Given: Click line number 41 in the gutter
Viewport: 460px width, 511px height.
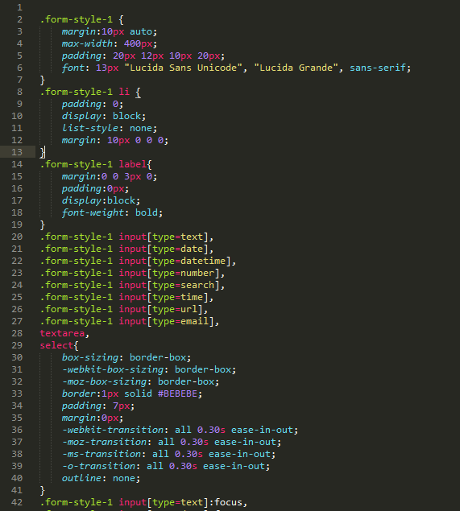Looking at the screenshot, I should (x=17, y=490).
